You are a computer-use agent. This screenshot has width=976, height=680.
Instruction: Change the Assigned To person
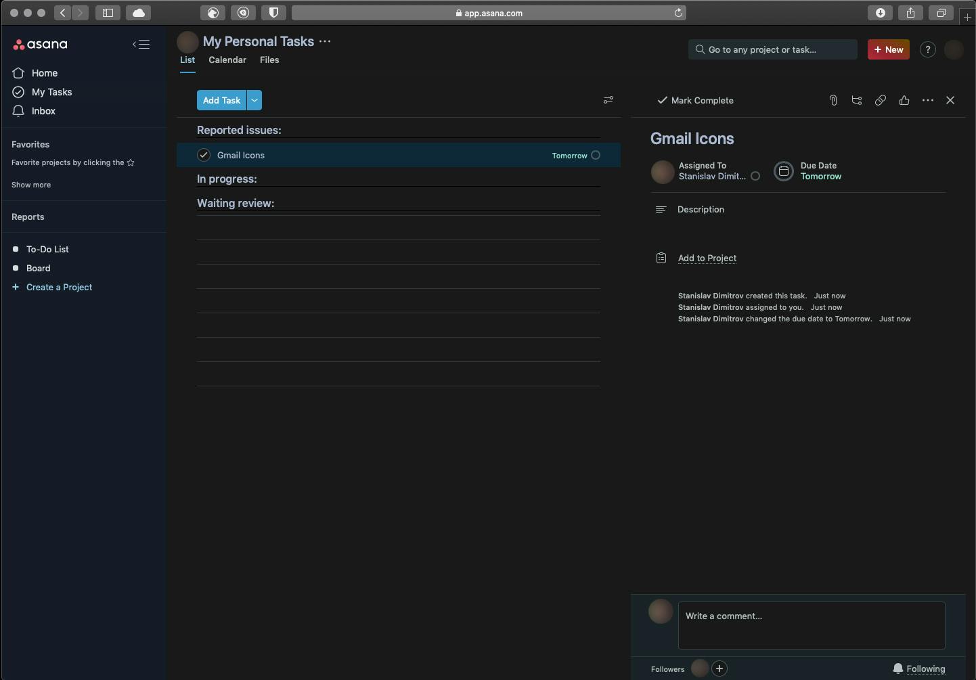tap(712, 171)
